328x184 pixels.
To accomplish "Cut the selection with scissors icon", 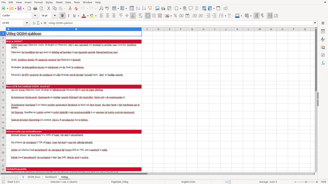I will pos(48,8).
